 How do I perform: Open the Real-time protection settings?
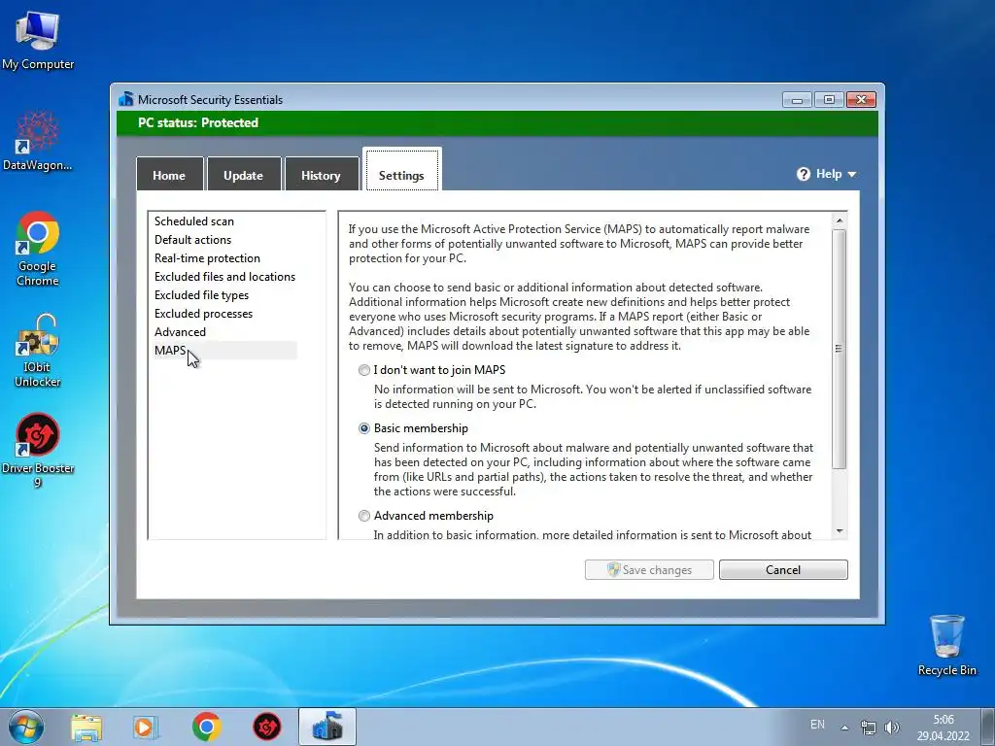pos(208,258)
